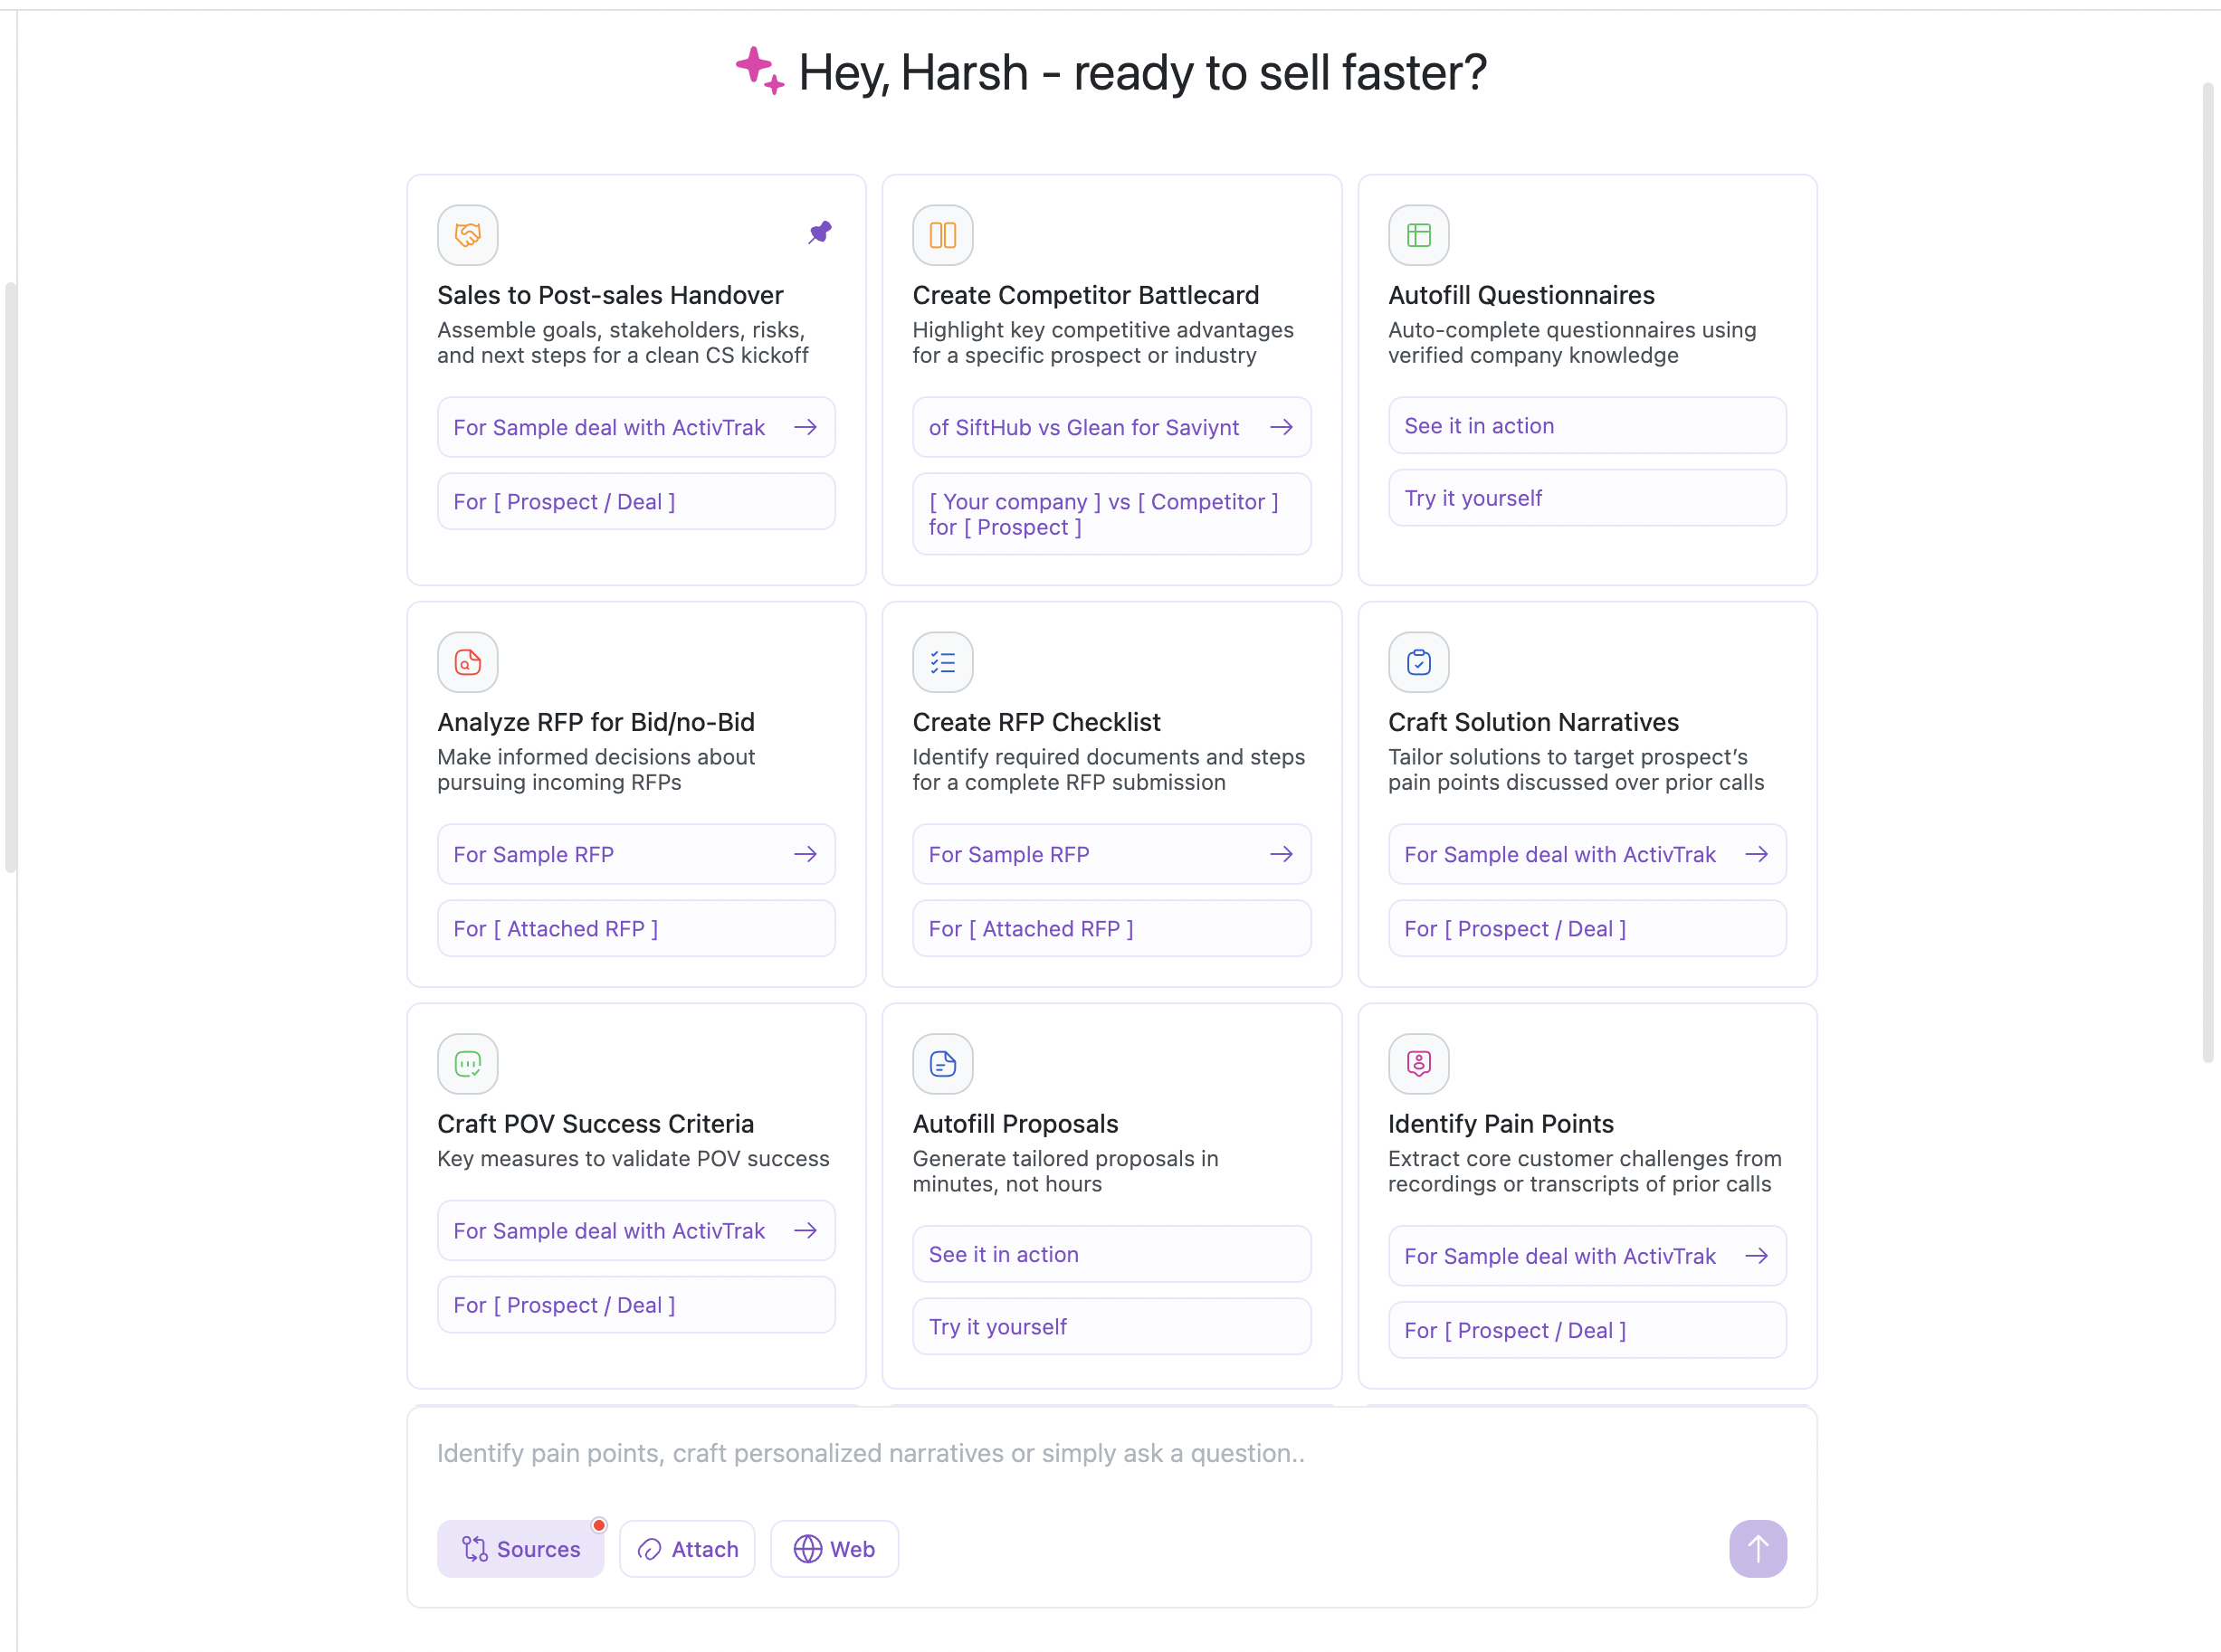Pick For [ Attached RFP ] under Analyze RFP
Image resolution: width=2221 pixels, height=1652 pixels.
tap(635, 928)
